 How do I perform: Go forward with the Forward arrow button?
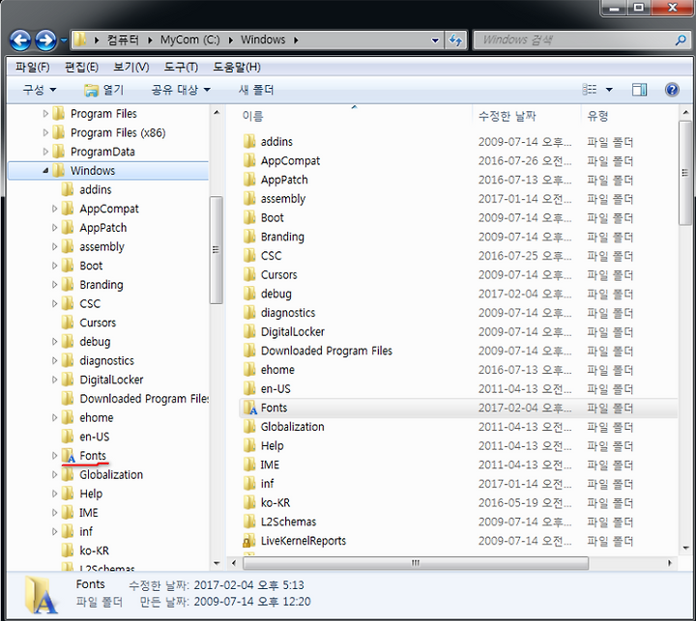(x=45, y=41)
